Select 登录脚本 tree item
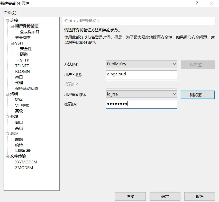Viewport: 219px width, 202px height. click(x=23, y=38)
